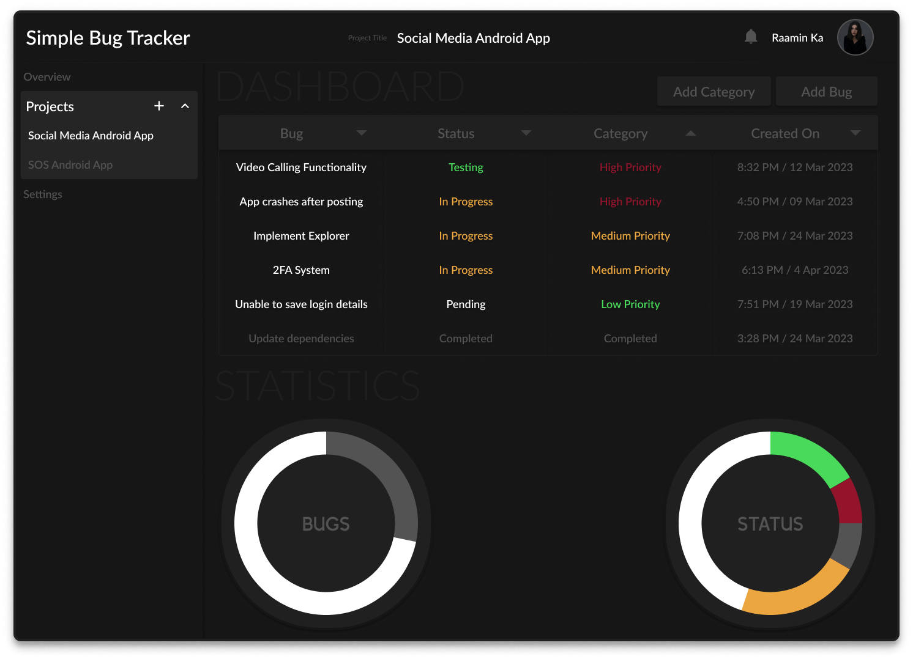This screenshot has height=659, width=913.
Task: Click the Add Category button
Action: coord(714,91)
